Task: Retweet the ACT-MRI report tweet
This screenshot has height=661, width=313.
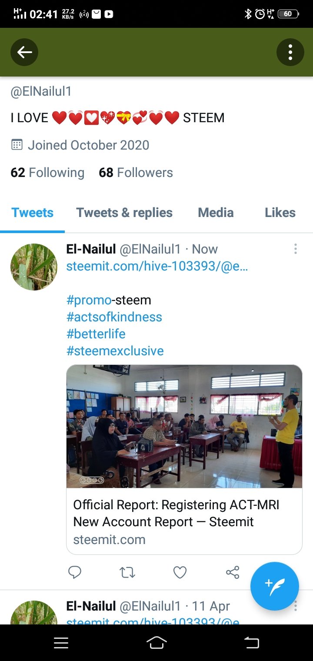Action: click(127, 572)
